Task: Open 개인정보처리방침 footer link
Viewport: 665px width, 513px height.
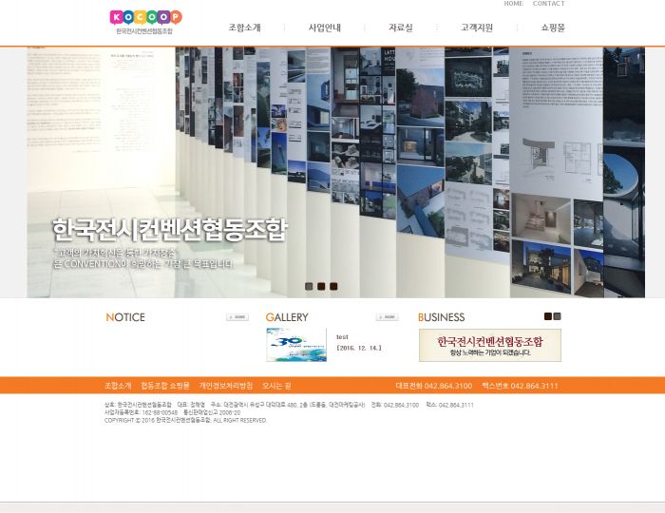Action: [226, 386]
